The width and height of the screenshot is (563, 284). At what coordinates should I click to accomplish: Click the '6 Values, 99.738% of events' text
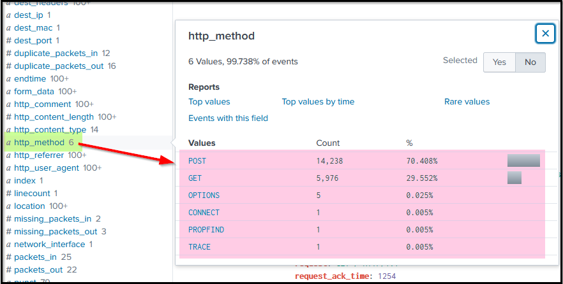(243, 62)
